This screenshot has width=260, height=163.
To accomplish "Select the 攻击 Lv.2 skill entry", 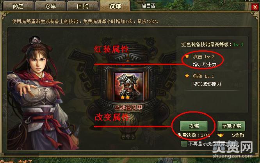I will (x=204, y=61).
